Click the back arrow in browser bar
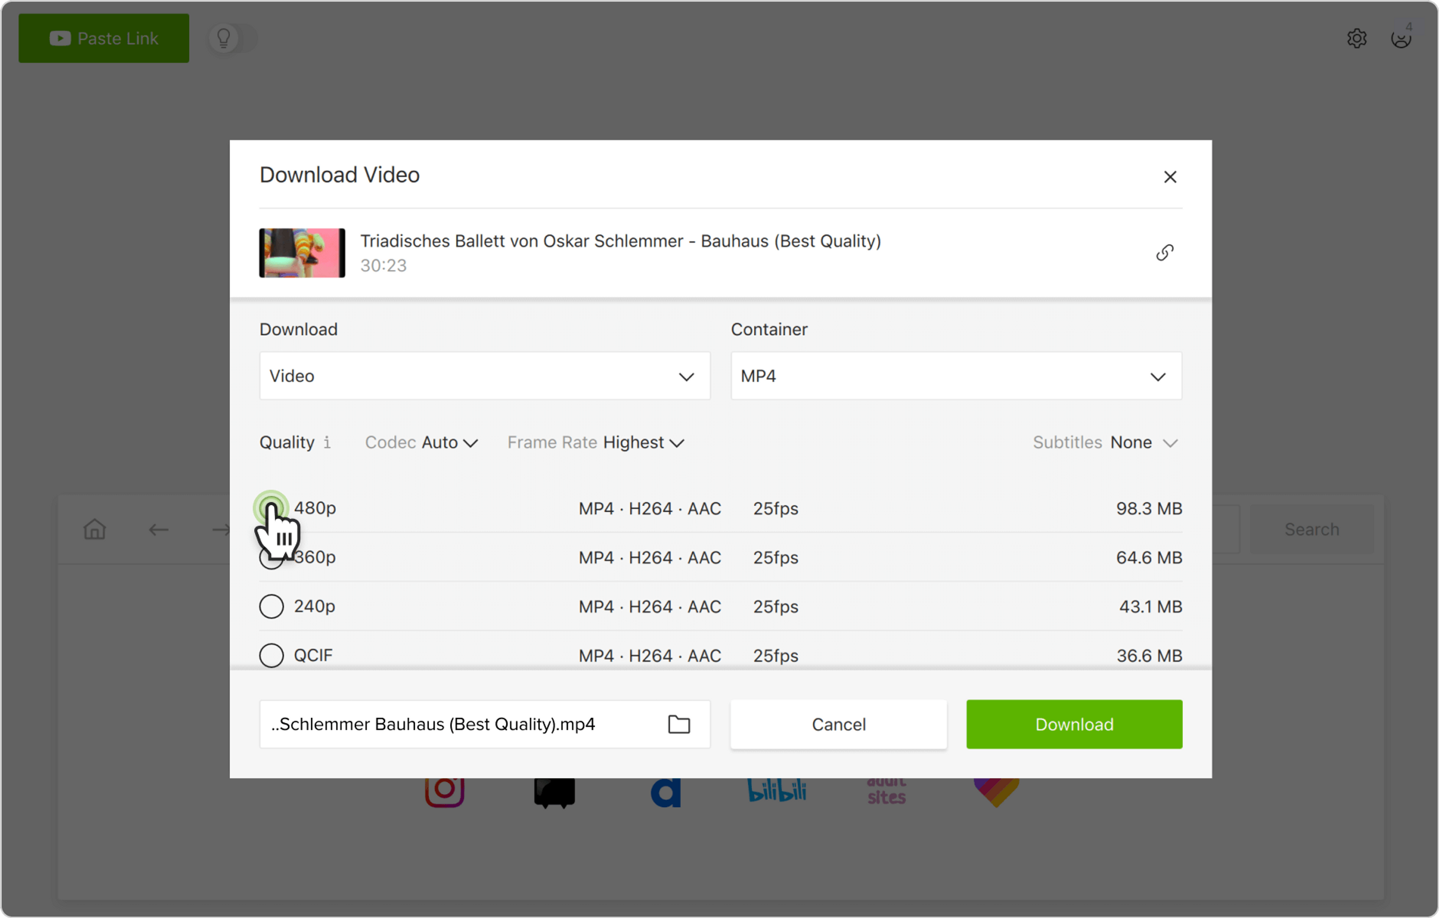Screen dimensions: 1439x918 (159, 529)
